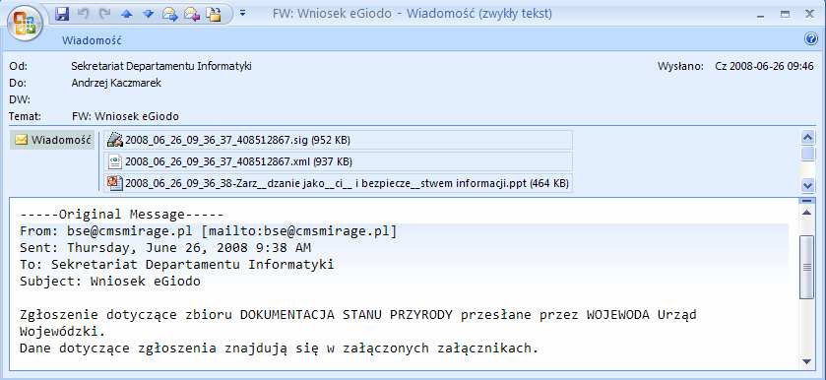Click the message body scrollbar thumb
Image resolution: width=826 pixels, height=380 pixels.
(x=806, y=267)
